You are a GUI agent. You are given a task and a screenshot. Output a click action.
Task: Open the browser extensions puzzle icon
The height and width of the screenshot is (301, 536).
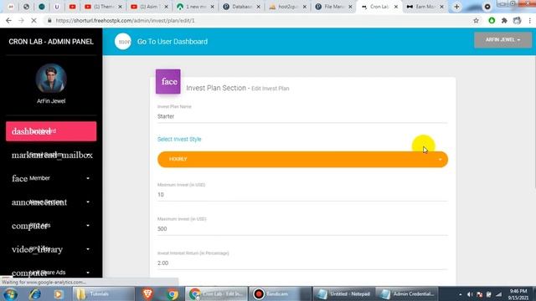[x=504, y=21]
